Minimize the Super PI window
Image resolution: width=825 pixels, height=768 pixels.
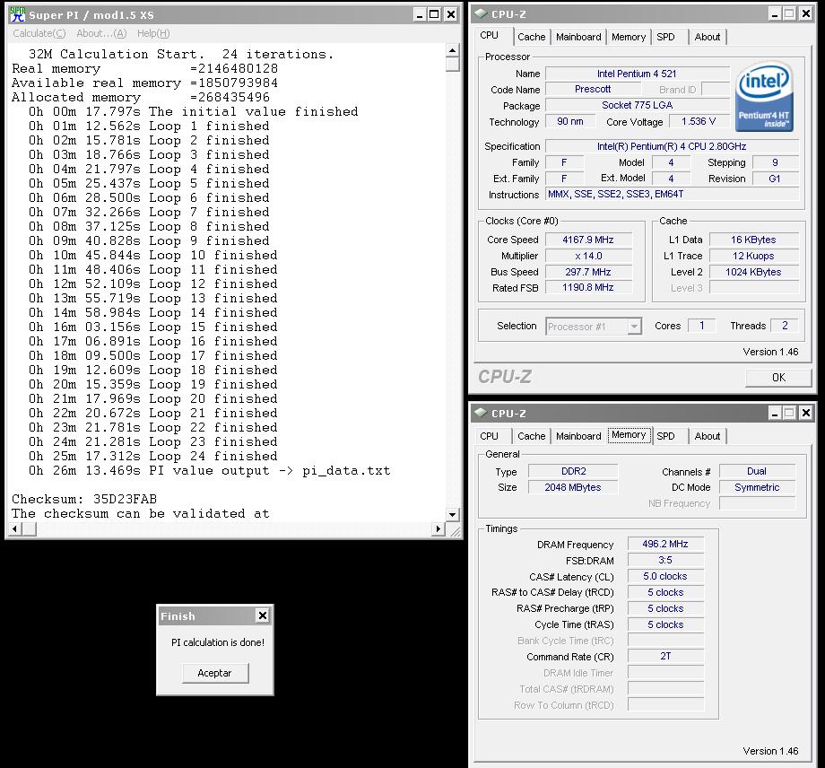420,14
